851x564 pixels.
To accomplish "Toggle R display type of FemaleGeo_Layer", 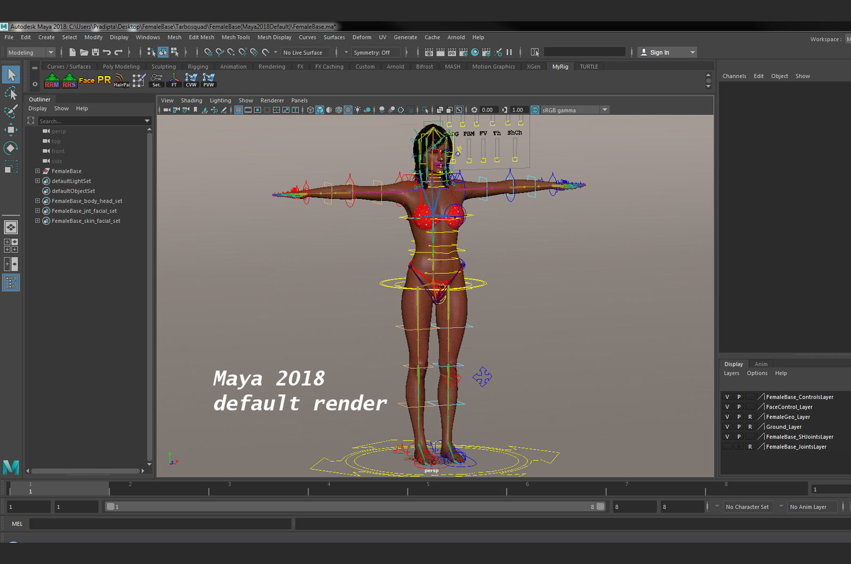I will coord(750,417).
